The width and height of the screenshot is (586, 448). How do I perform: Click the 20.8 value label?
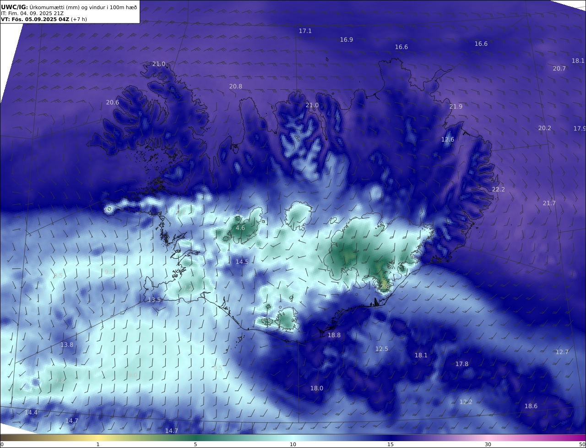pos(236,87)
